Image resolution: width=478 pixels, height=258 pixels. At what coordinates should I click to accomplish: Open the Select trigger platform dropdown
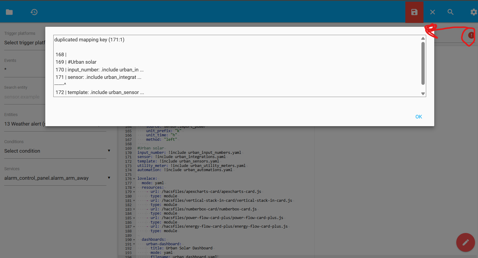24,43
